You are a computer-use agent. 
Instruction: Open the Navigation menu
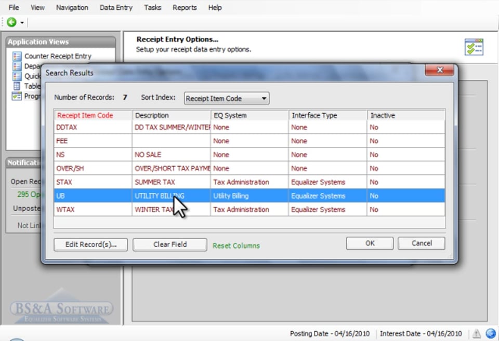[72, 8]
